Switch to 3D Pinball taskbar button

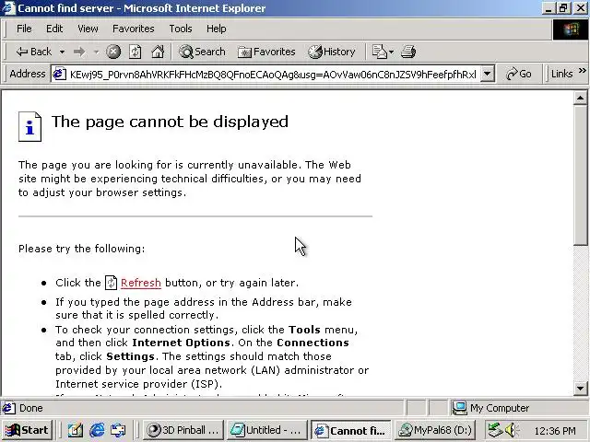point(183,430)
